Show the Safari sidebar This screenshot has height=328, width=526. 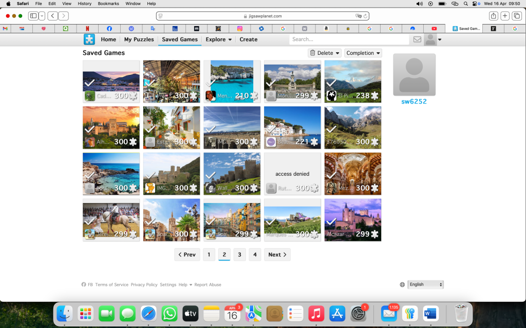pos(33,16)
